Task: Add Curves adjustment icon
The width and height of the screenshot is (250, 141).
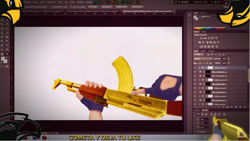Action: pyautogui.click(x=209, y=38)
